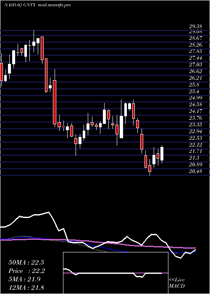
Task: Click the 50MA : 22.5 readout
Action: point(26,262)
